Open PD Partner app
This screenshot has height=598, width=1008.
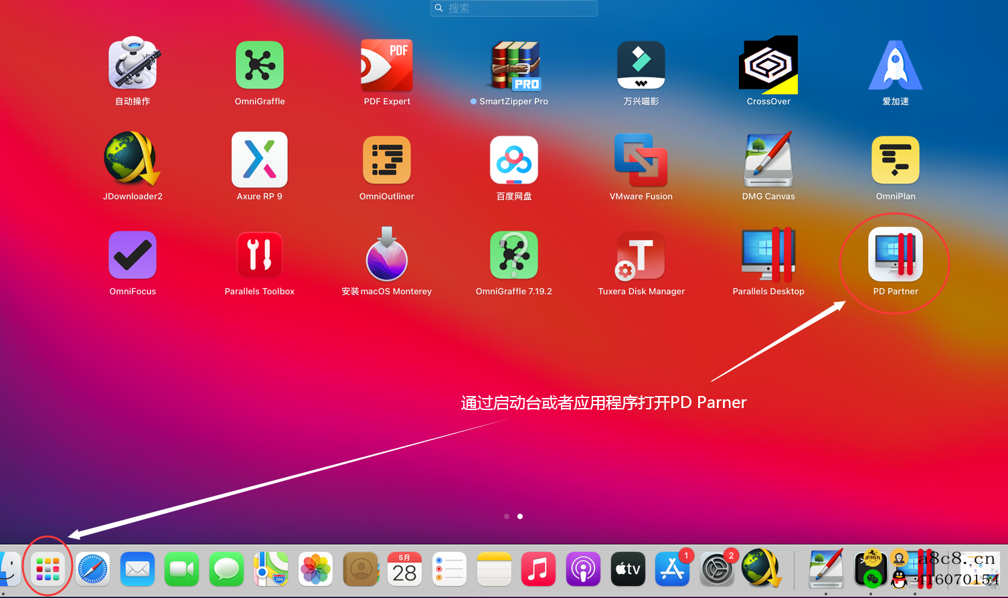pos(896,254)
